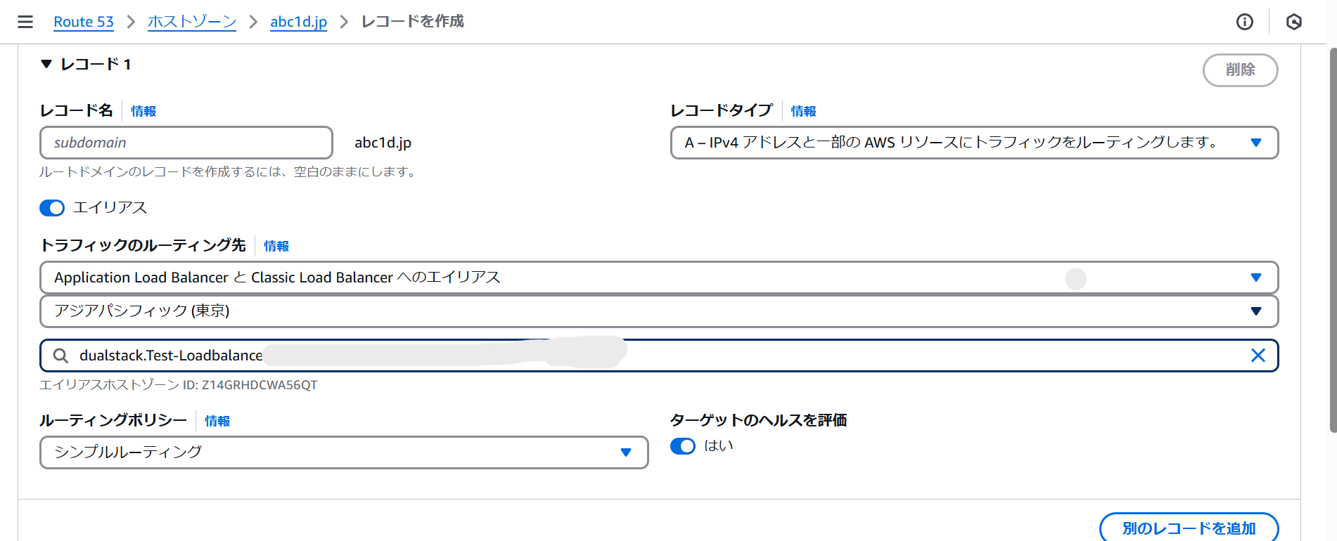The width and height of the screenshot is (1337, 541).
Task: Open the info panel icon in header
Action: pos(1244,22)
